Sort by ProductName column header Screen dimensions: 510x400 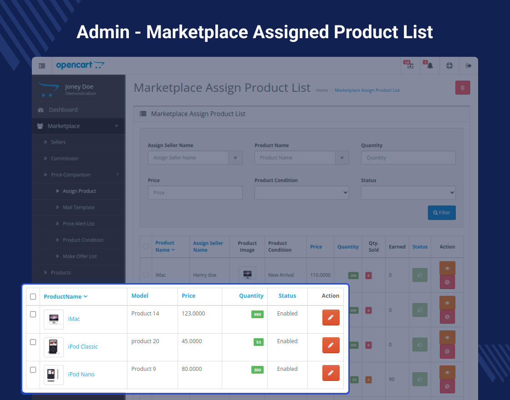66,296
